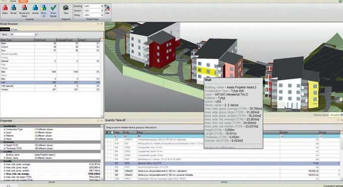Select the Window object type row
Image resolution: width=343 pixels, height=187 pixels.
[50, 89]
